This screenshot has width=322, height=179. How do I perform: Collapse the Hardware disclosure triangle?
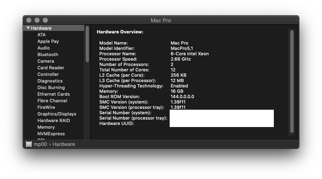pyautogui.click(x=28, y=28)
